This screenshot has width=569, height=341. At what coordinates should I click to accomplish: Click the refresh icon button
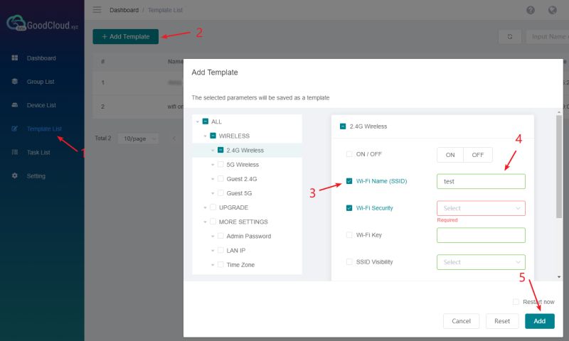coord(510,37)
